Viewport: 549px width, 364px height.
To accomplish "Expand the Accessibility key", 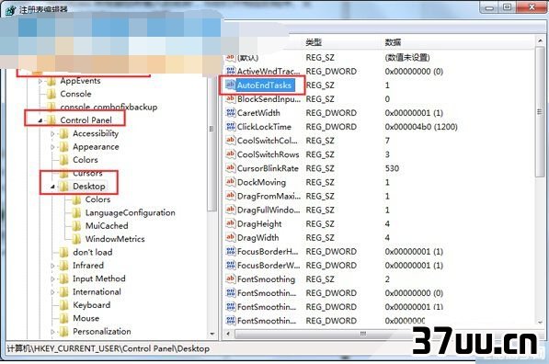I will click(52, 133).
